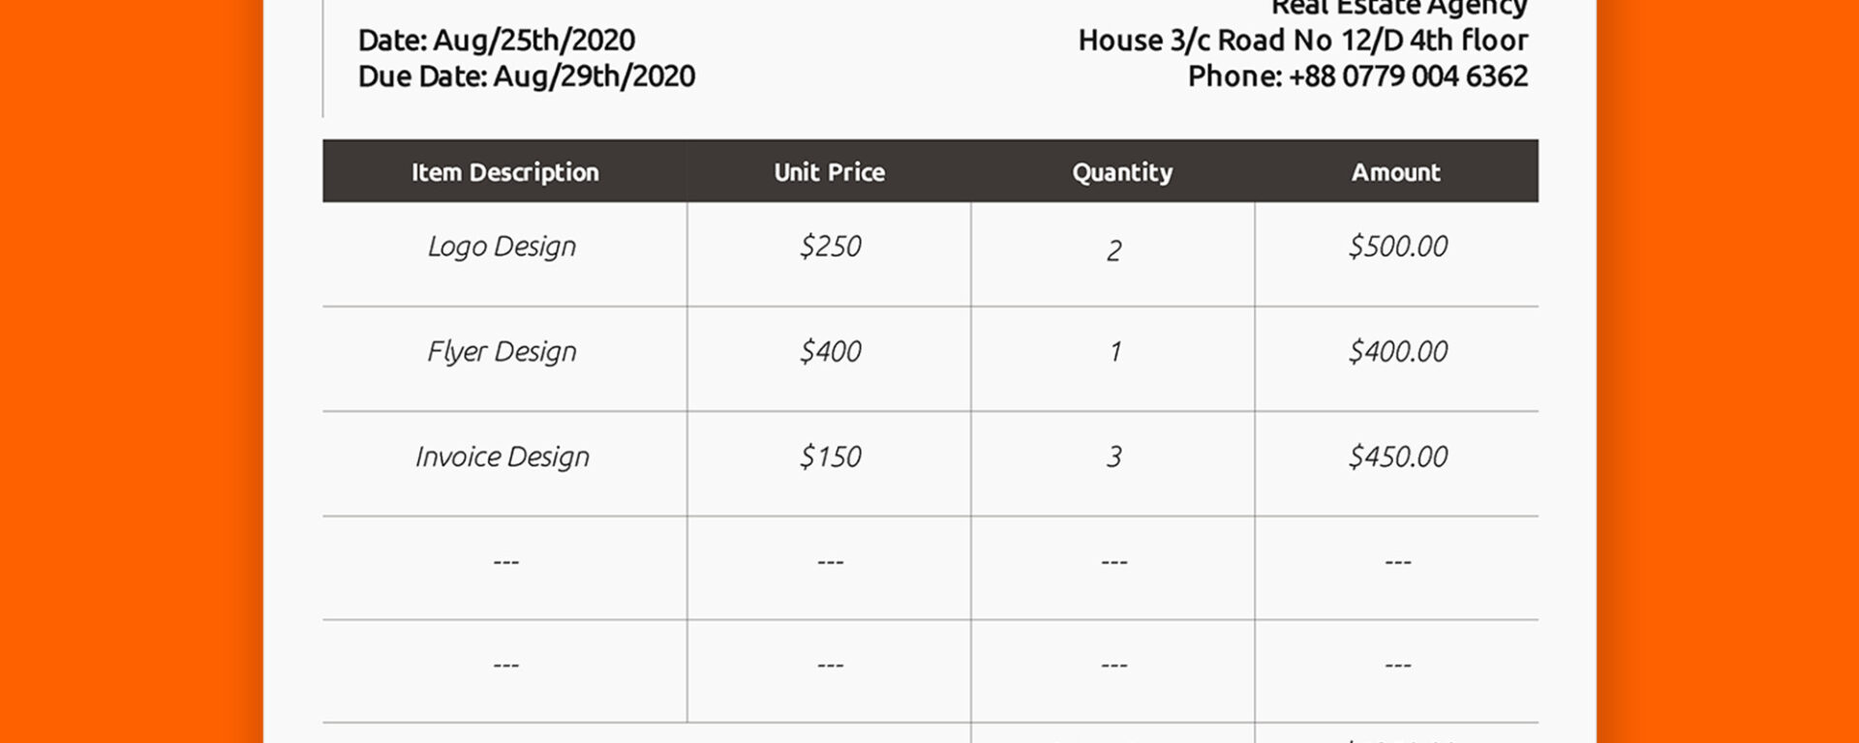Select the $400 unit price cell
1859x743 pixels.
(x=830, y=351)
